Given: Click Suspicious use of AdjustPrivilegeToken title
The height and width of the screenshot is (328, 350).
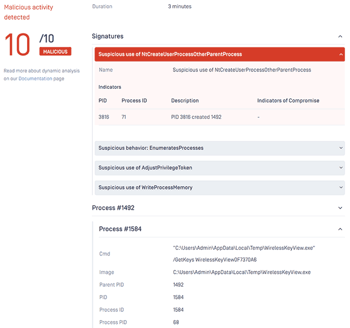Looking at the screenshot, I should pyautogui.click(x=145, y=168).
